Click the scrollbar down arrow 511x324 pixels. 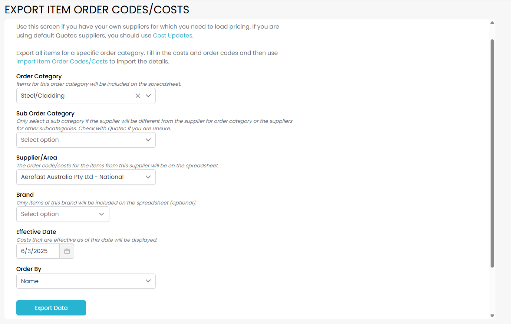click(492, 316)
